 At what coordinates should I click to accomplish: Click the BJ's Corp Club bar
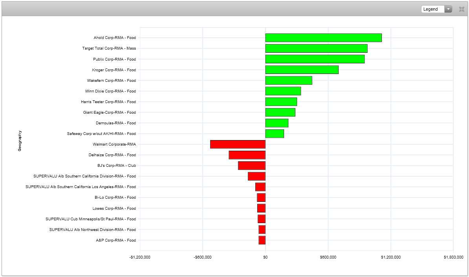coord(252,166)
